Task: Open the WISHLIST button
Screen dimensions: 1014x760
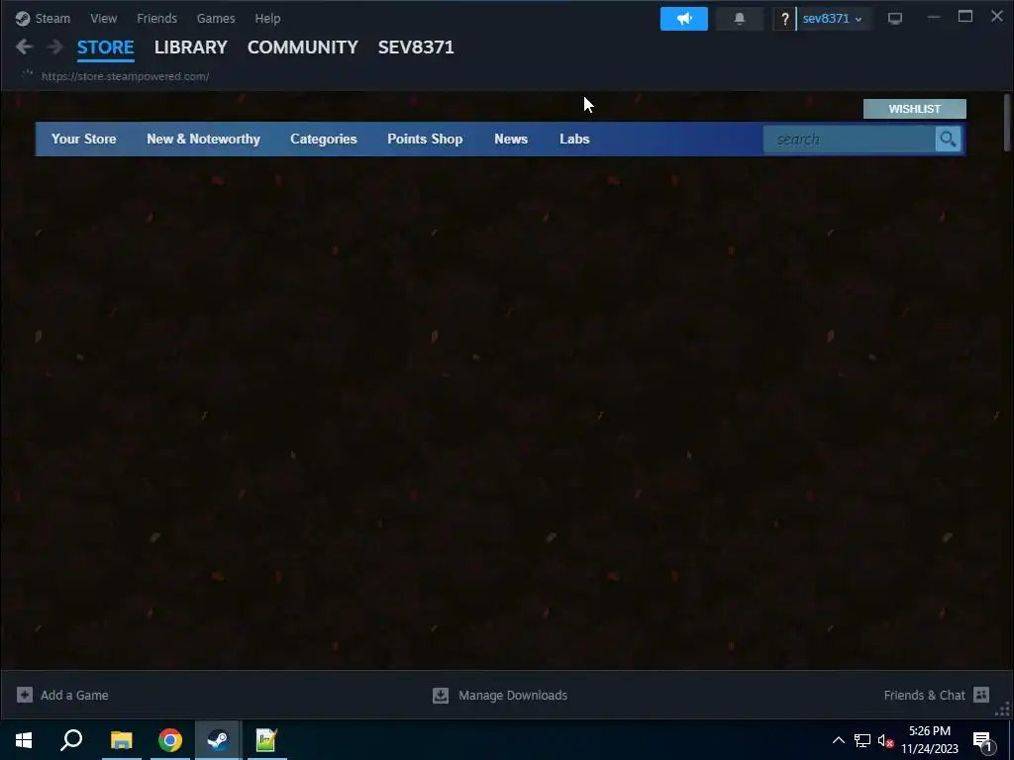Action: (x=914, y=109)
